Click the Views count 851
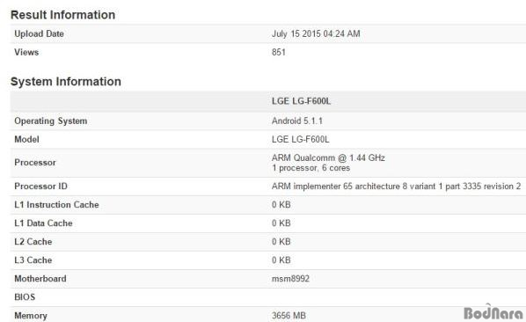The height and width of the screenshot is (322, 526). click(279, 52)
